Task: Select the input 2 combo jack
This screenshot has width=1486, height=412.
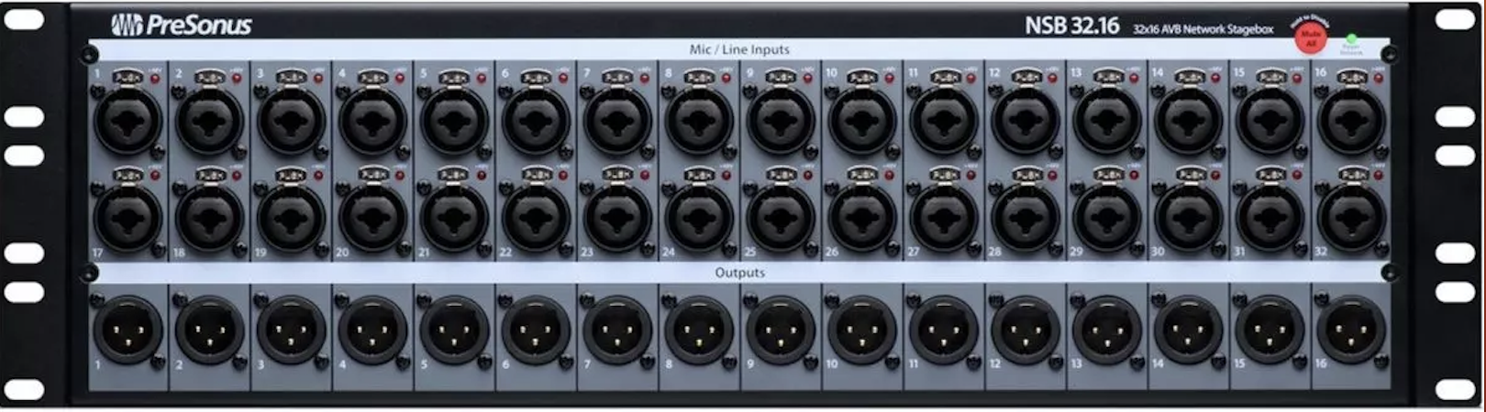Action: coord(210,121)
